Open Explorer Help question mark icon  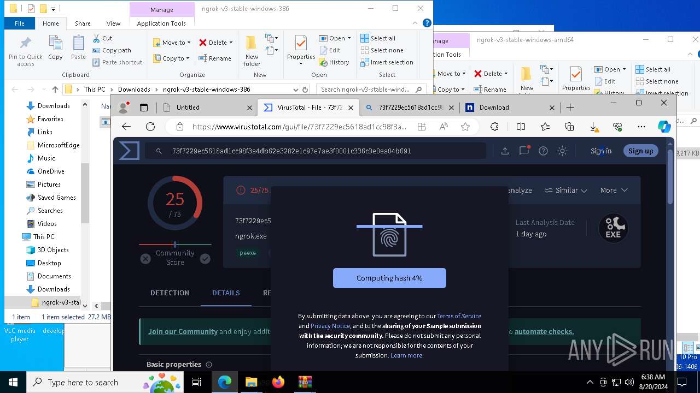coord(427,23)
